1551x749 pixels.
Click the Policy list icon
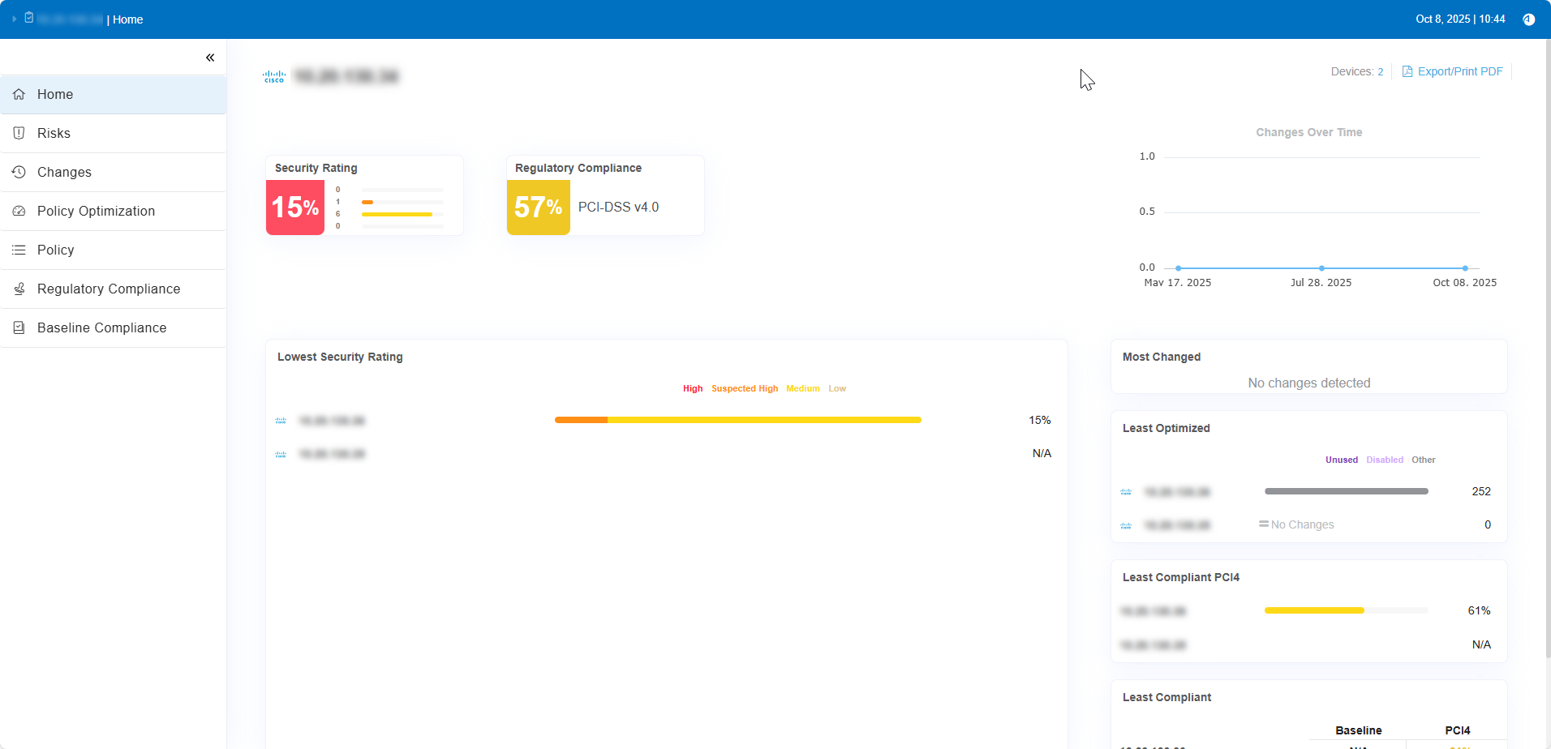click(19, 250)
